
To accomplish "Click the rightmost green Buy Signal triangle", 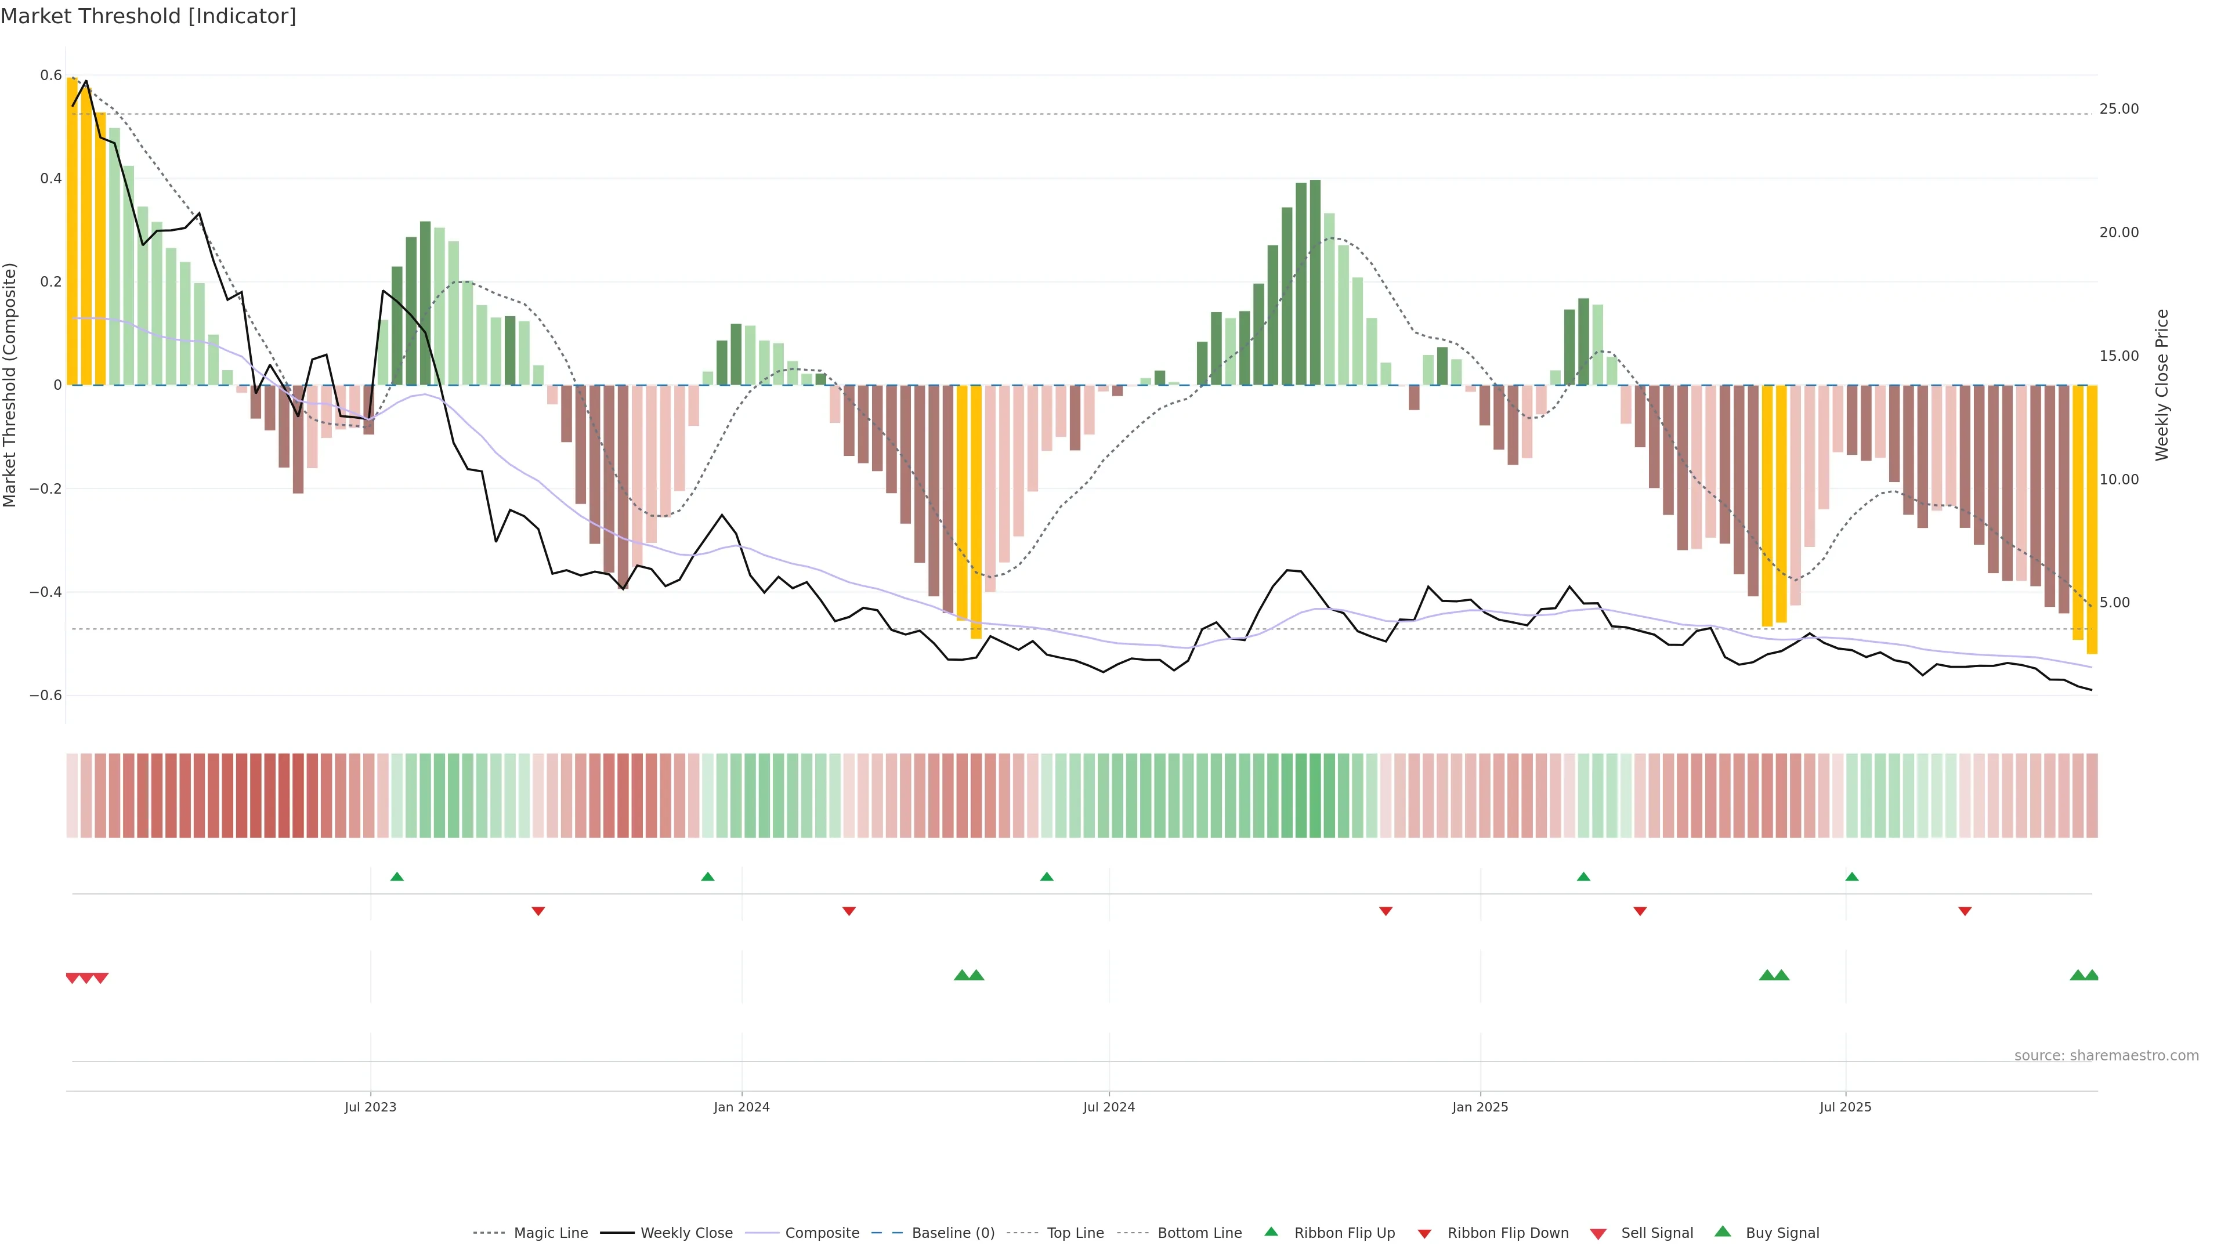I will [x=2091, y=975].
